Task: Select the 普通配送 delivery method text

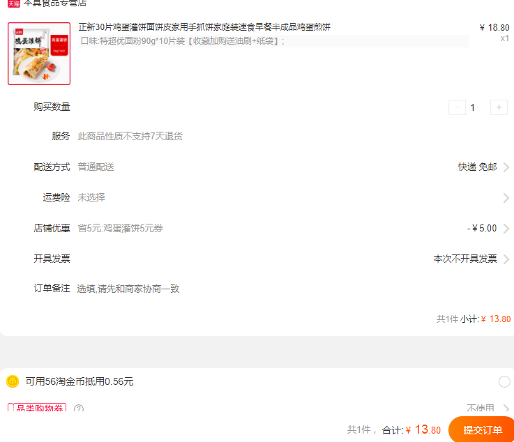Action: point(96,167)
